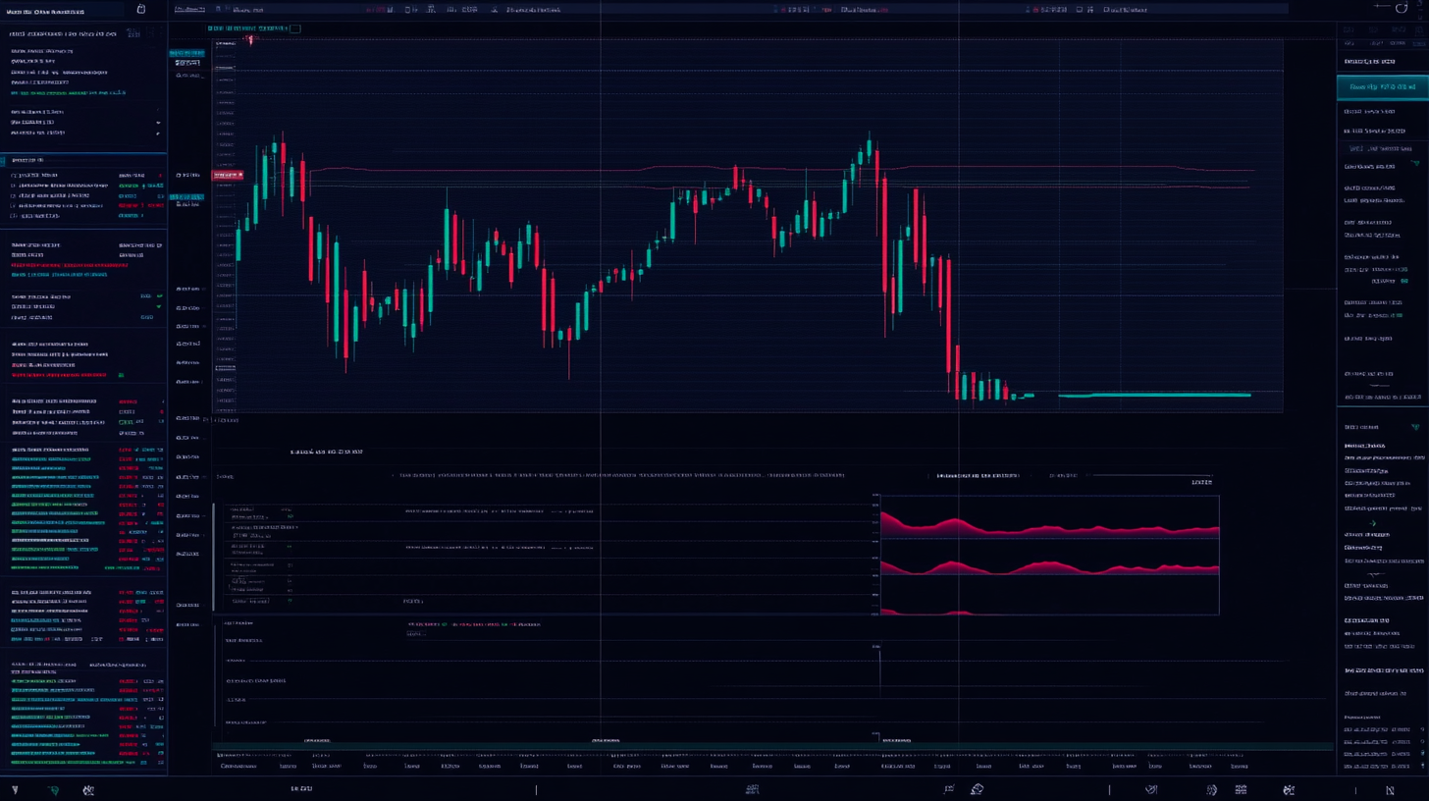Screen dimensions: 1429x801
Task: Select the order book icon near the bottom-right corner
Action: pyautogui.click(x=1239, y=788)
